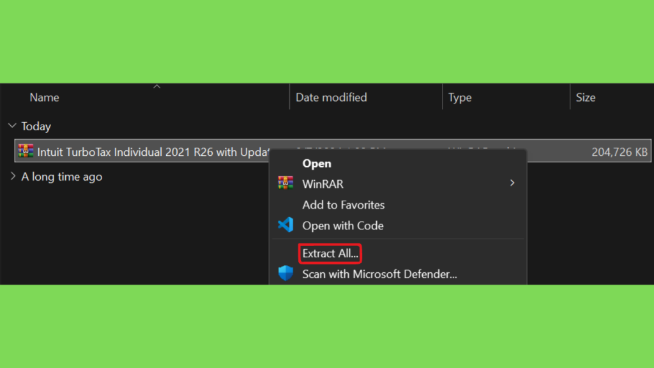Screen dimensions: 654x368
Task: Click the WinRAR icon in context menu
Action: coord(285,183)
